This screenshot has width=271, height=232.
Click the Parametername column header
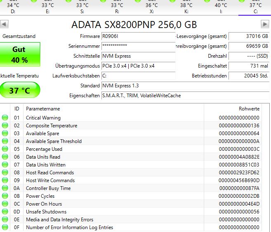coord(113,109)
